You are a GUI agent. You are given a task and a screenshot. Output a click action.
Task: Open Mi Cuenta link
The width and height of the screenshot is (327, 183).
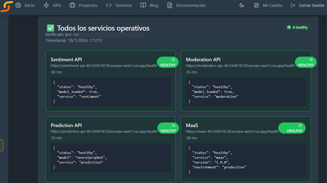(x=272, y=5)
